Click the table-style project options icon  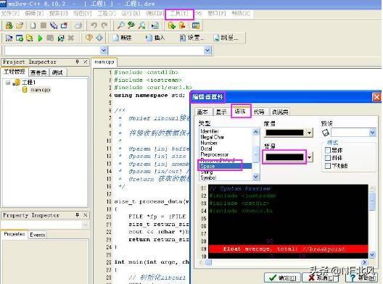(196, 25)
